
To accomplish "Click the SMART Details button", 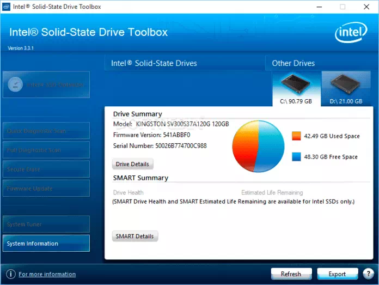I will [x=135, y=236].
